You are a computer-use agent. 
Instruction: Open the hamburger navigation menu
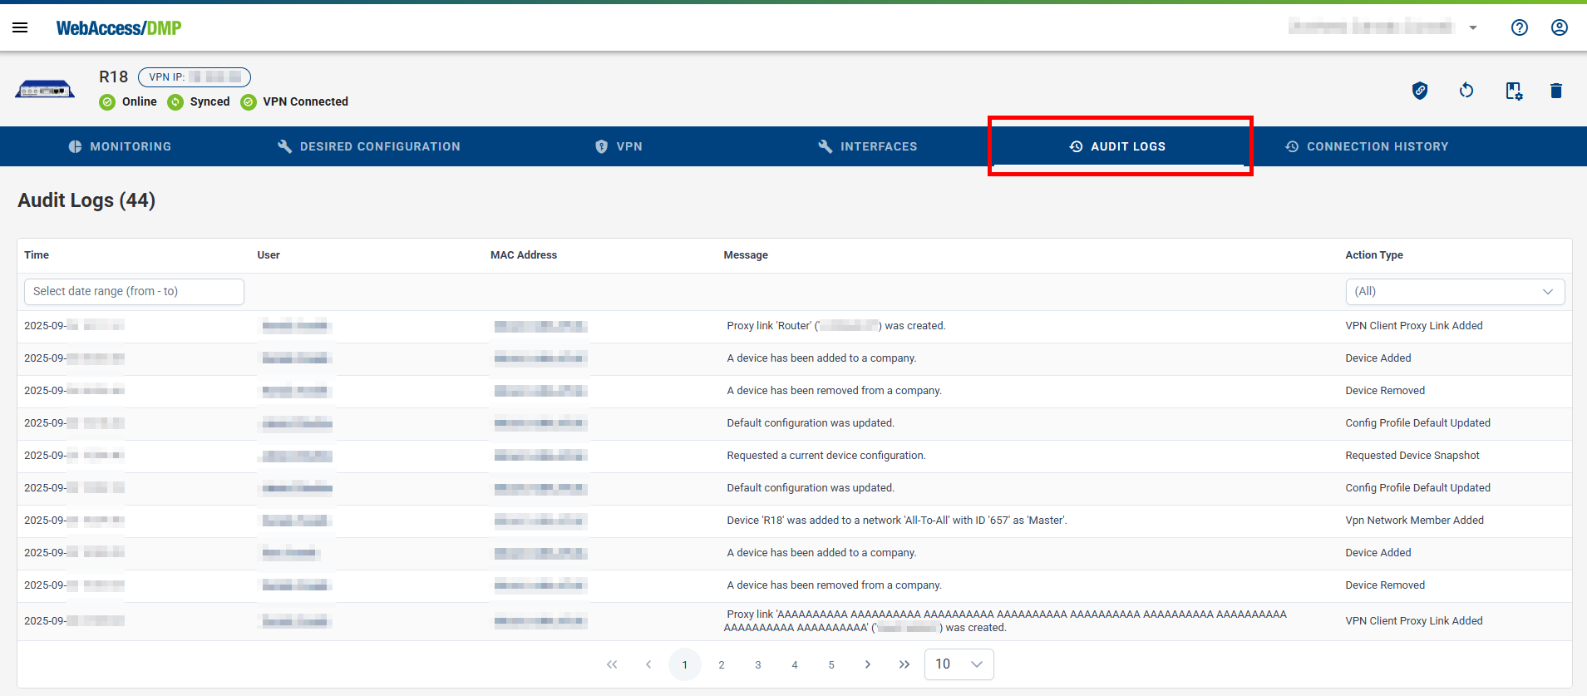(x=20, y=27)
